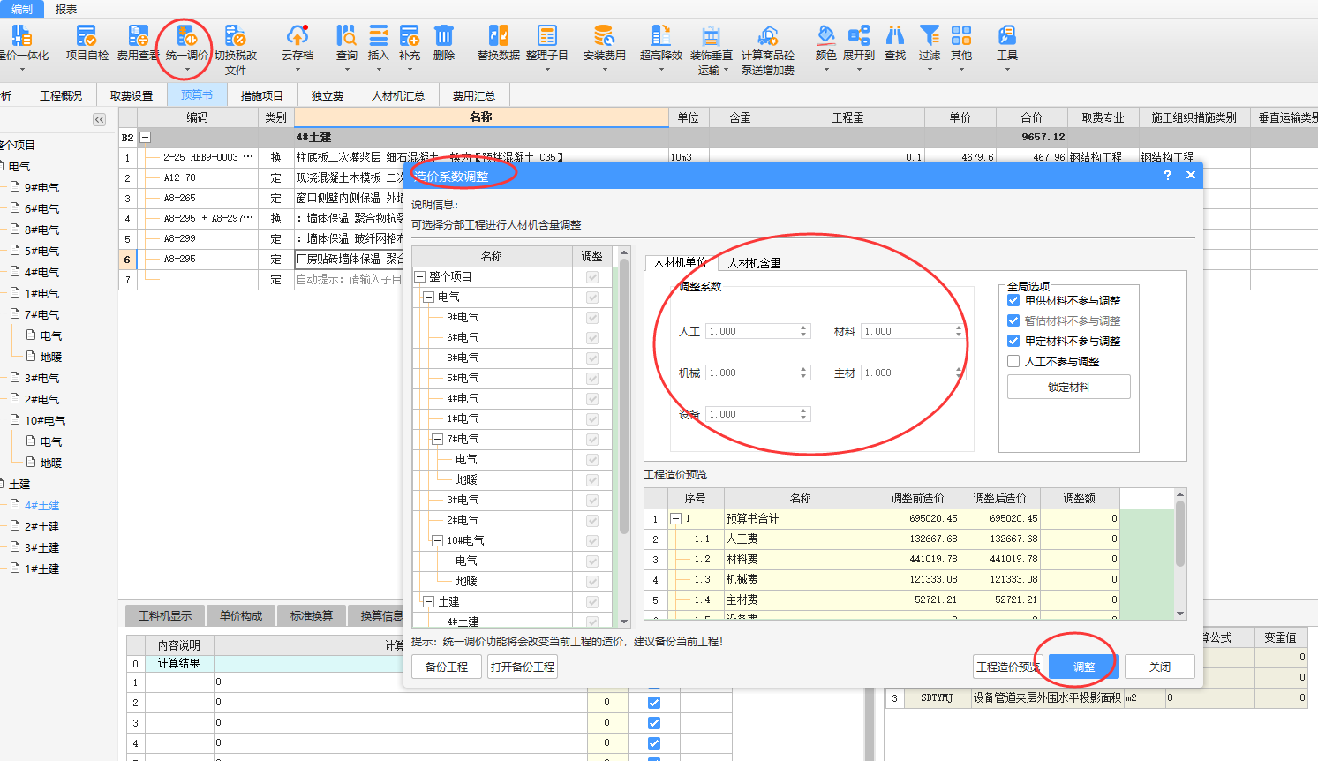
Task: Click the 补充 toolbar icon
Action: (410, 35)
